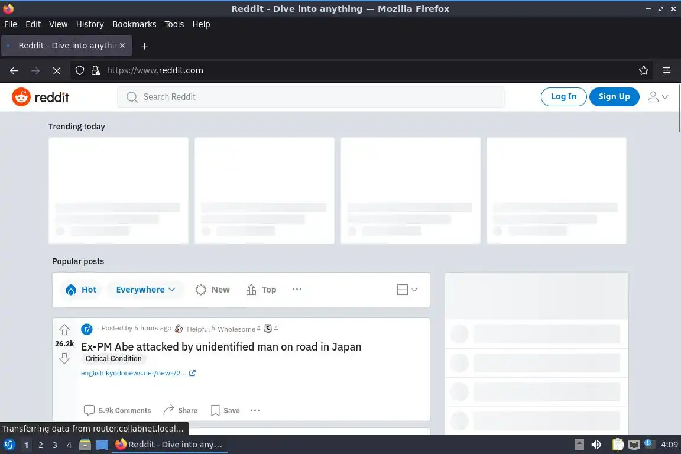Switch to workspace 2 in taskbar
This screenshot has height=454, width=681.
coord(40,445)
